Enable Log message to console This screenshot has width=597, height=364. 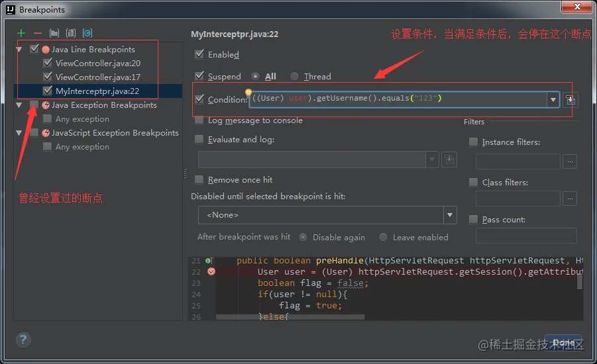click(x=199, y=120)
